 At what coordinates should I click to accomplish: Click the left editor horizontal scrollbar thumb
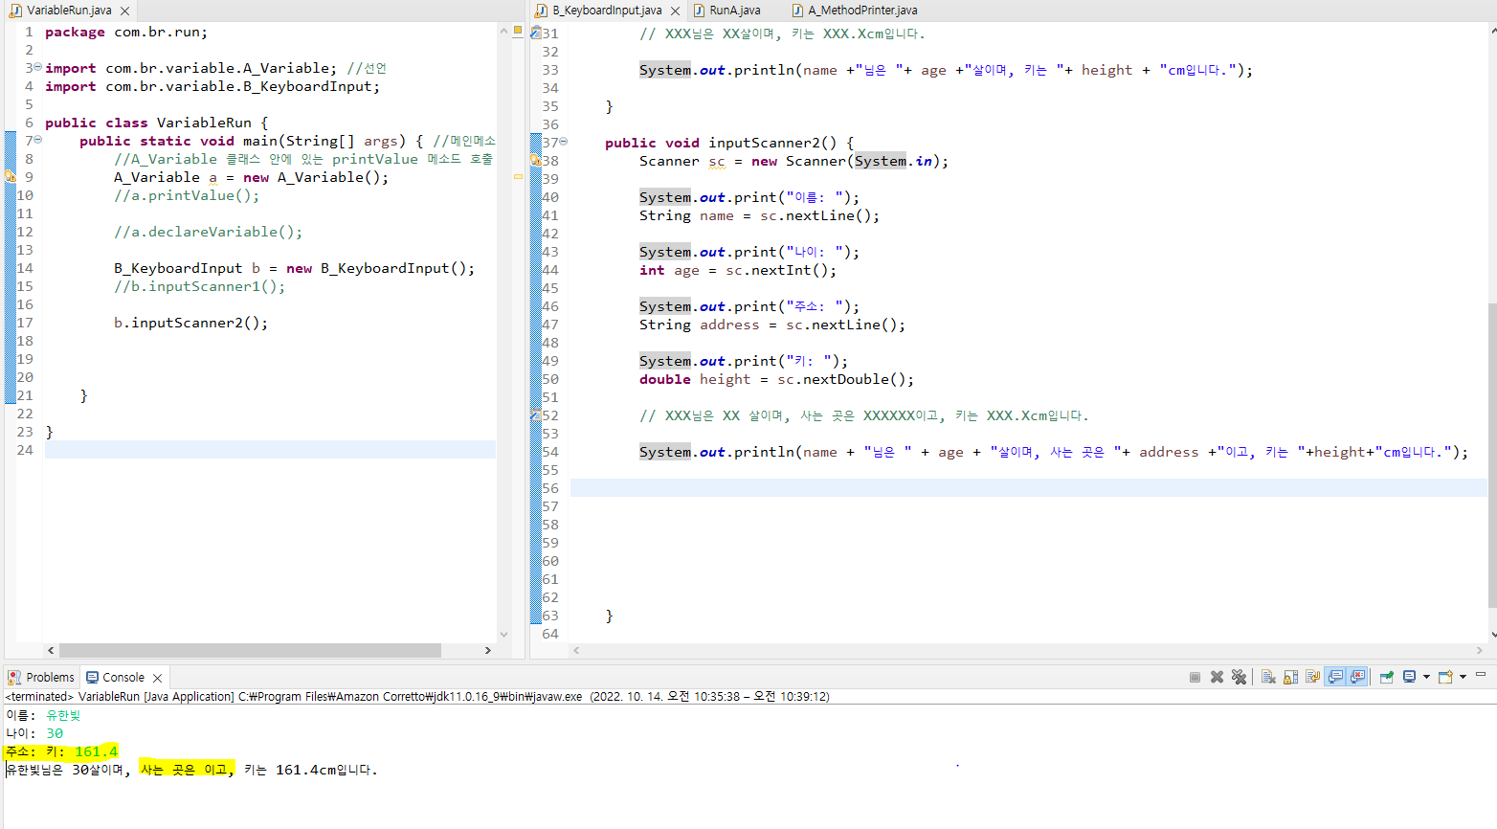click(x=250, y=650)
